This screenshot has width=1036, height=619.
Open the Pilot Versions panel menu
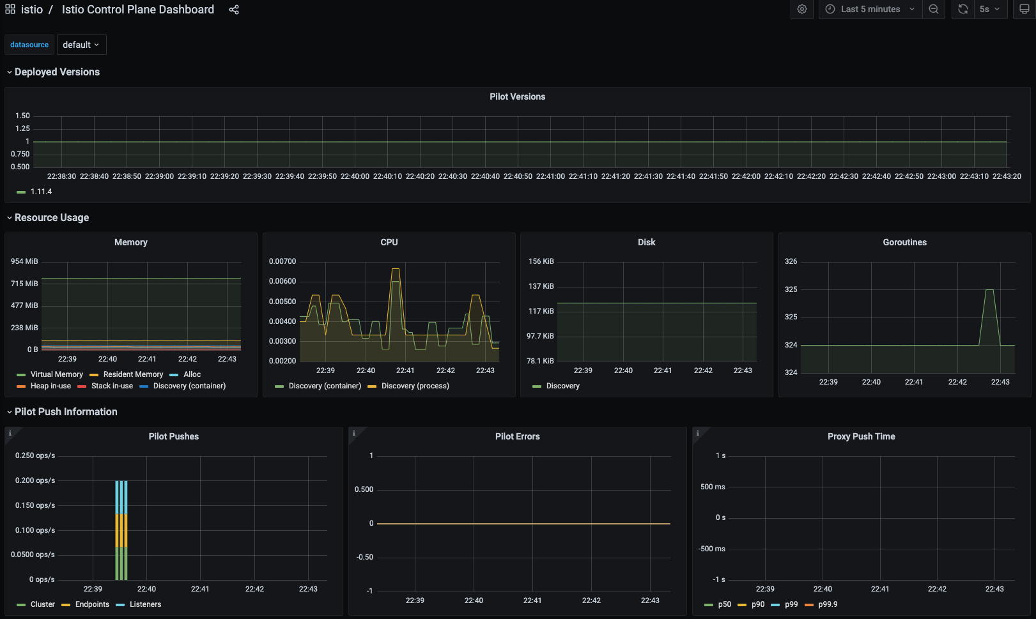(x=518, y=97)
